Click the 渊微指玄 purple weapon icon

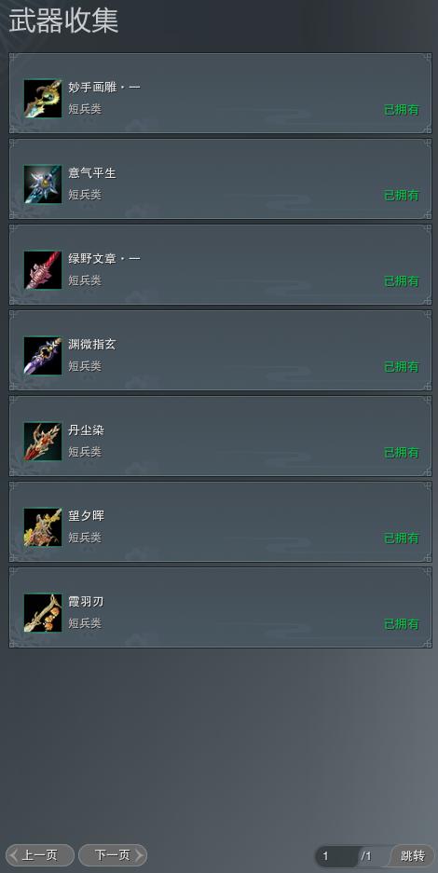point(43,356)
